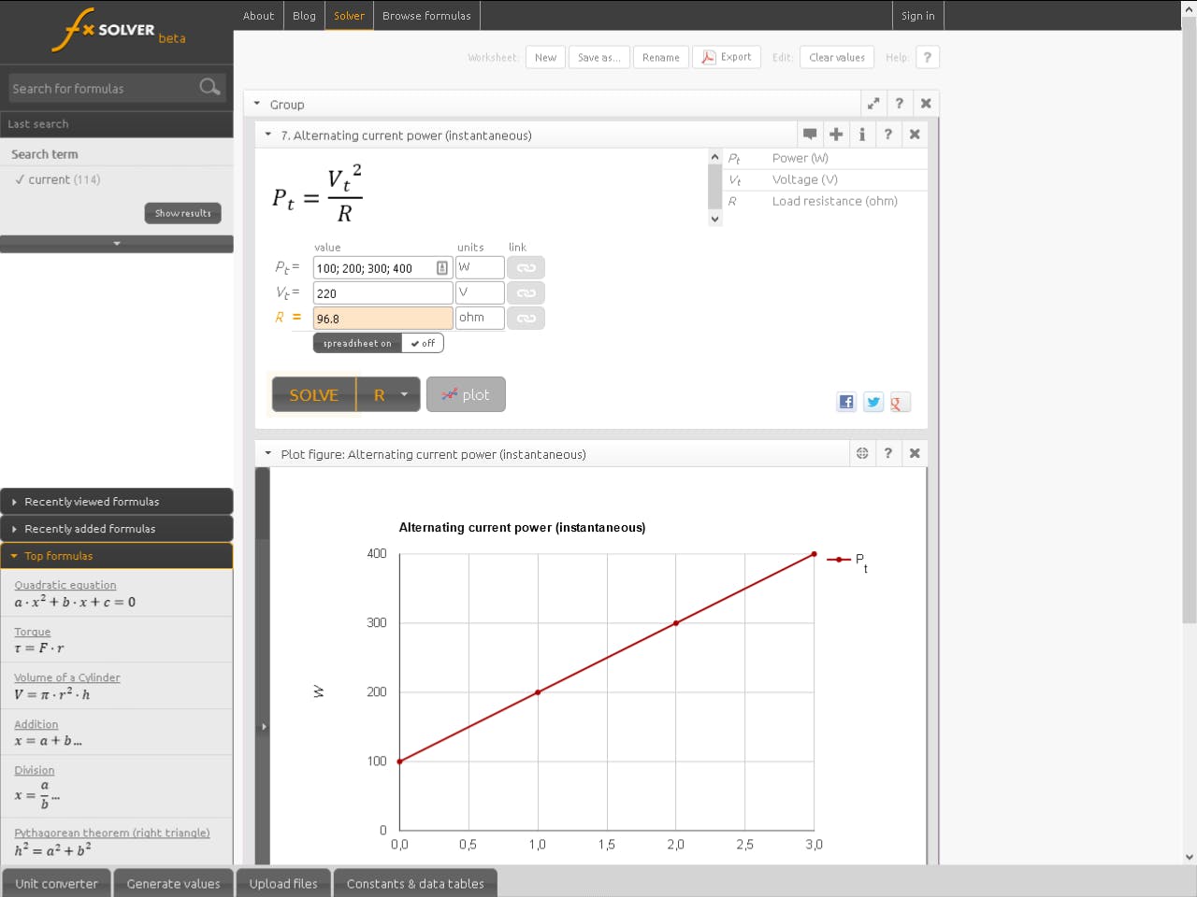Click the link icon for Pt row
Image resolution: width=1197 pixels, height=897 pixels.
tap(526, 268)
